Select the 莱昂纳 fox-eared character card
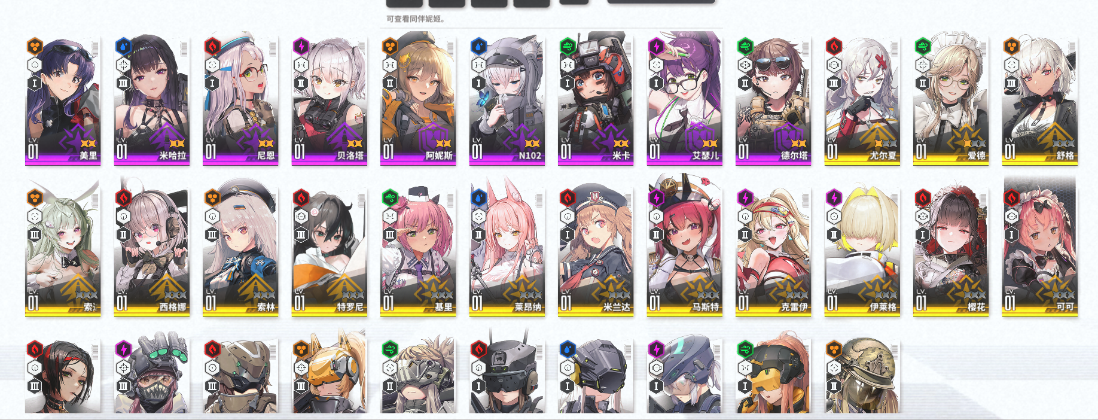1098x420 pixels. (507, 252)
